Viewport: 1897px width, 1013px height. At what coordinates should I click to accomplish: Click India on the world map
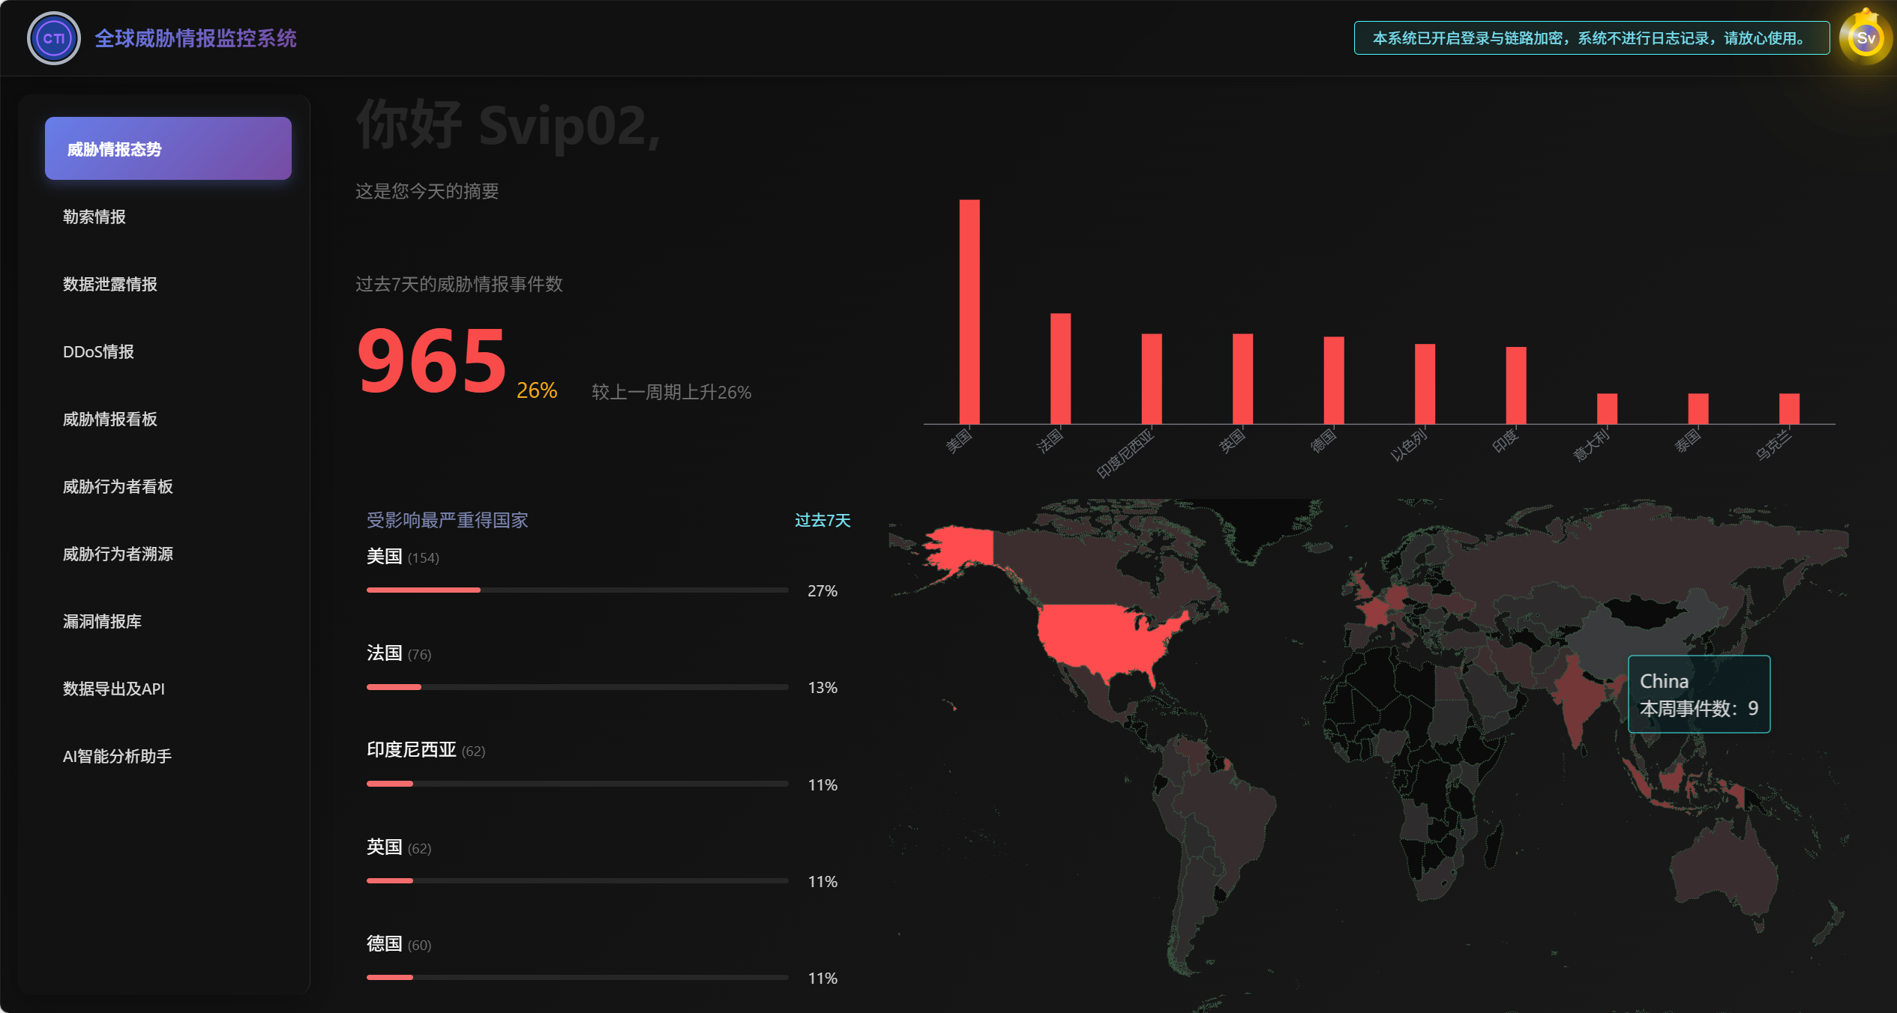pos(1578,697)
